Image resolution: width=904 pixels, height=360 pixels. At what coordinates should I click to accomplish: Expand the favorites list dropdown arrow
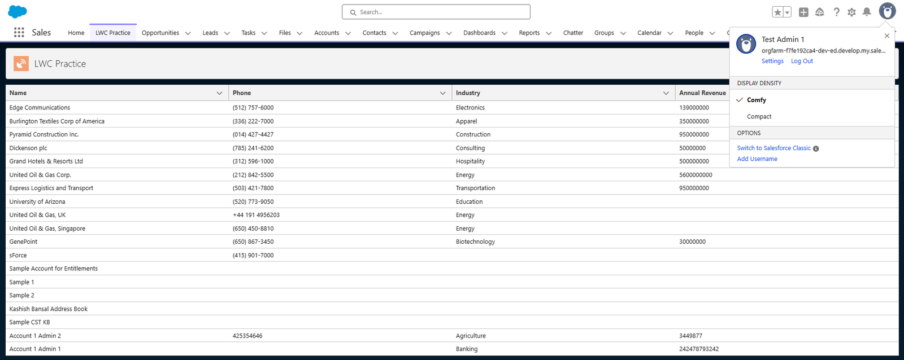pos(787,12)
